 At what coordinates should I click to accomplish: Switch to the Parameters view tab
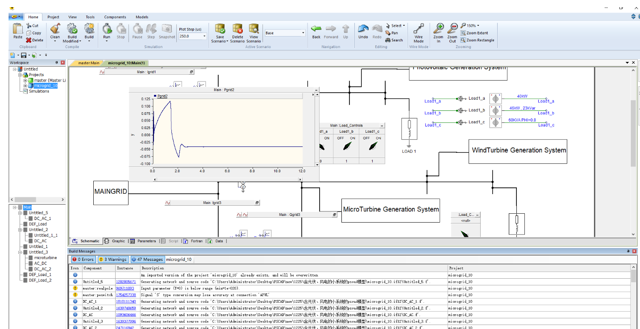pos(143,241)
